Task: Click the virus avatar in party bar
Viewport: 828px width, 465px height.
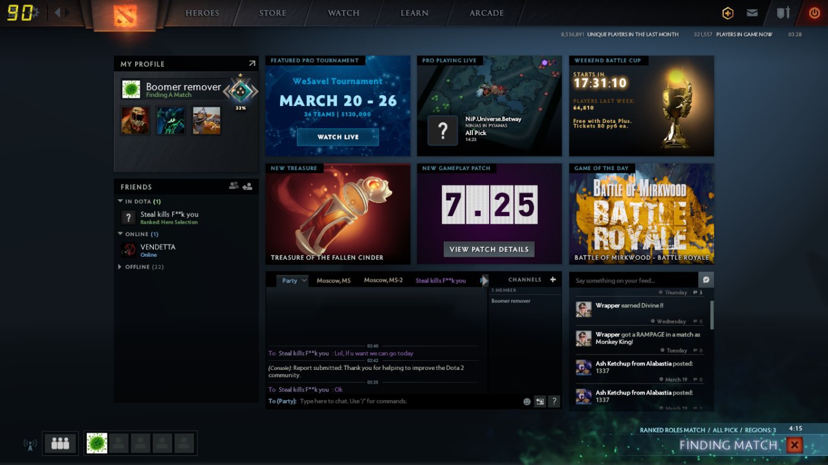Action: click(97, 443)
